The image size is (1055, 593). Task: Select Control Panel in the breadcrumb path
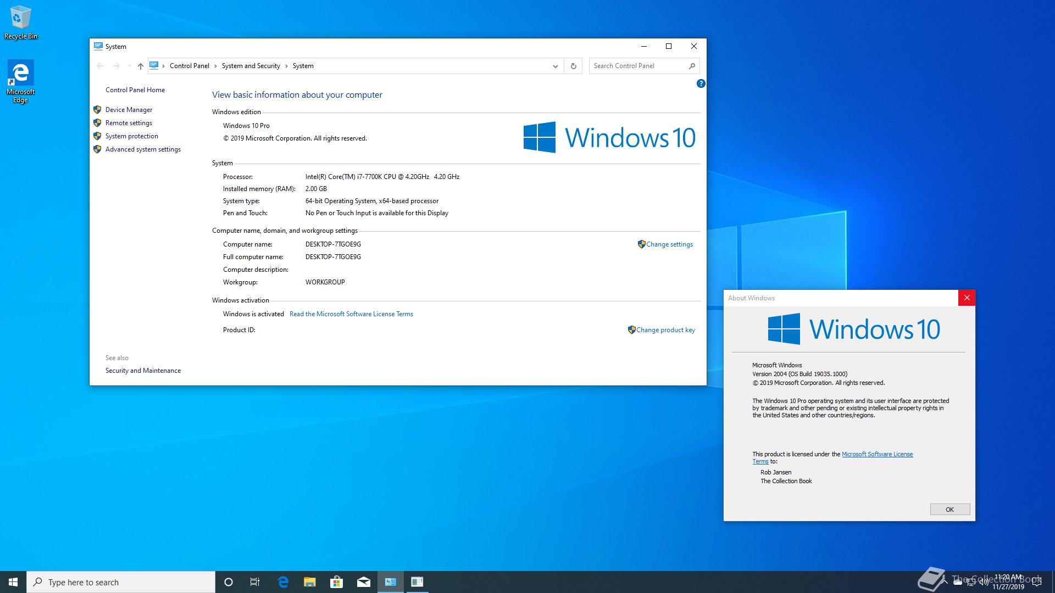tap(190, 66)
